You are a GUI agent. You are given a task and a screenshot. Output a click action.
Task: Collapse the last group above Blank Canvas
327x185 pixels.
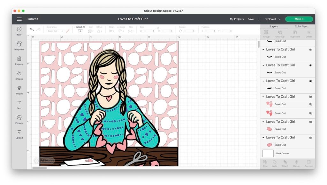point(263,137)
